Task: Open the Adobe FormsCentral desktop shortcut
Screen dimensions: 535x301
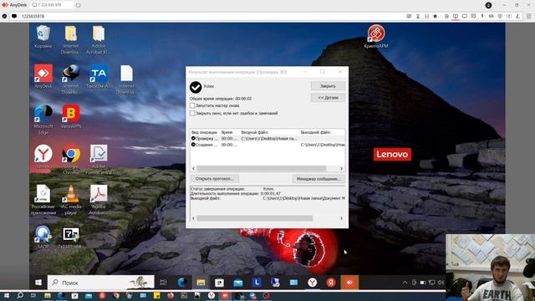Action: [x=99, y=159]
